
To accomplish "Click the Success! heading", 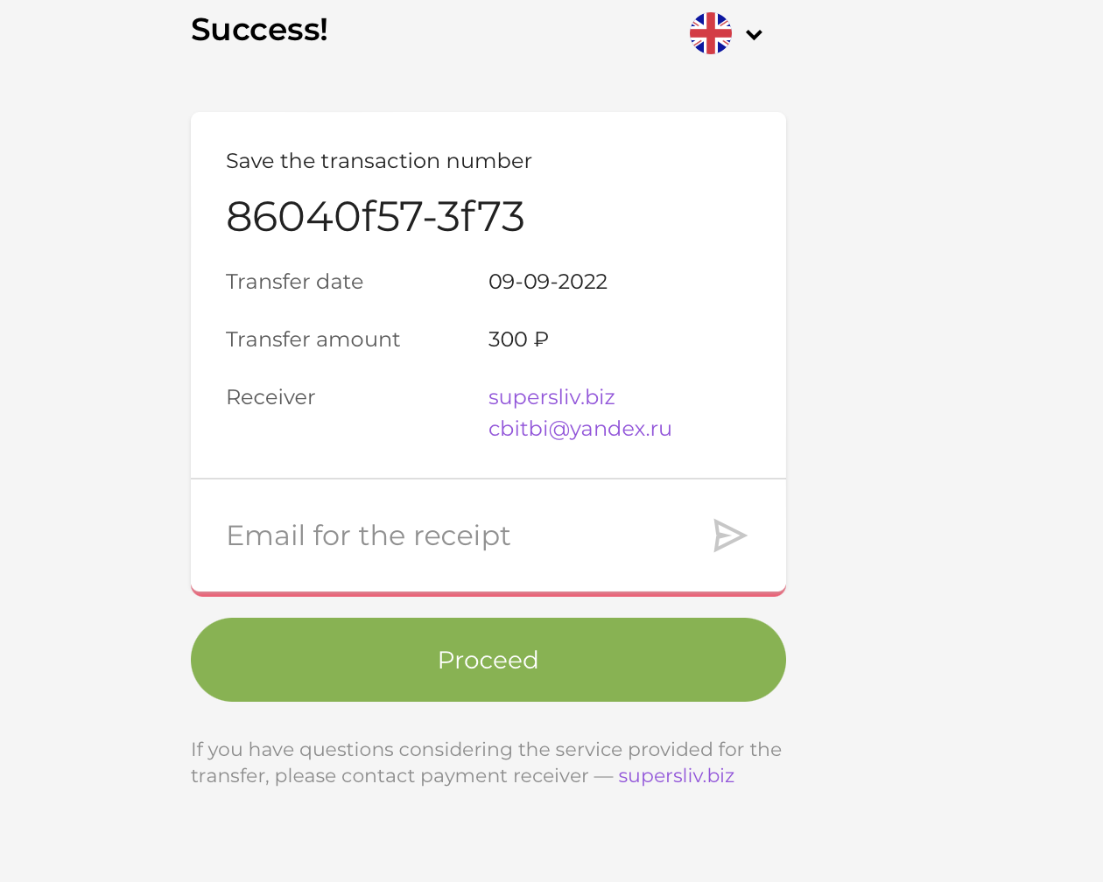I will pos(259,30).
